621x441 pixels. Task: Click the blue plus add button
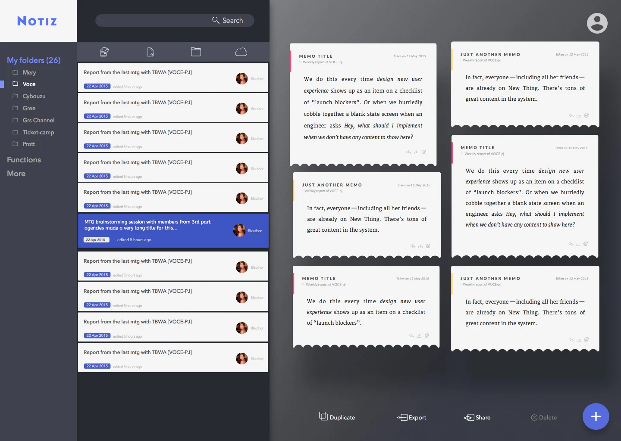(x=596, y=416)
